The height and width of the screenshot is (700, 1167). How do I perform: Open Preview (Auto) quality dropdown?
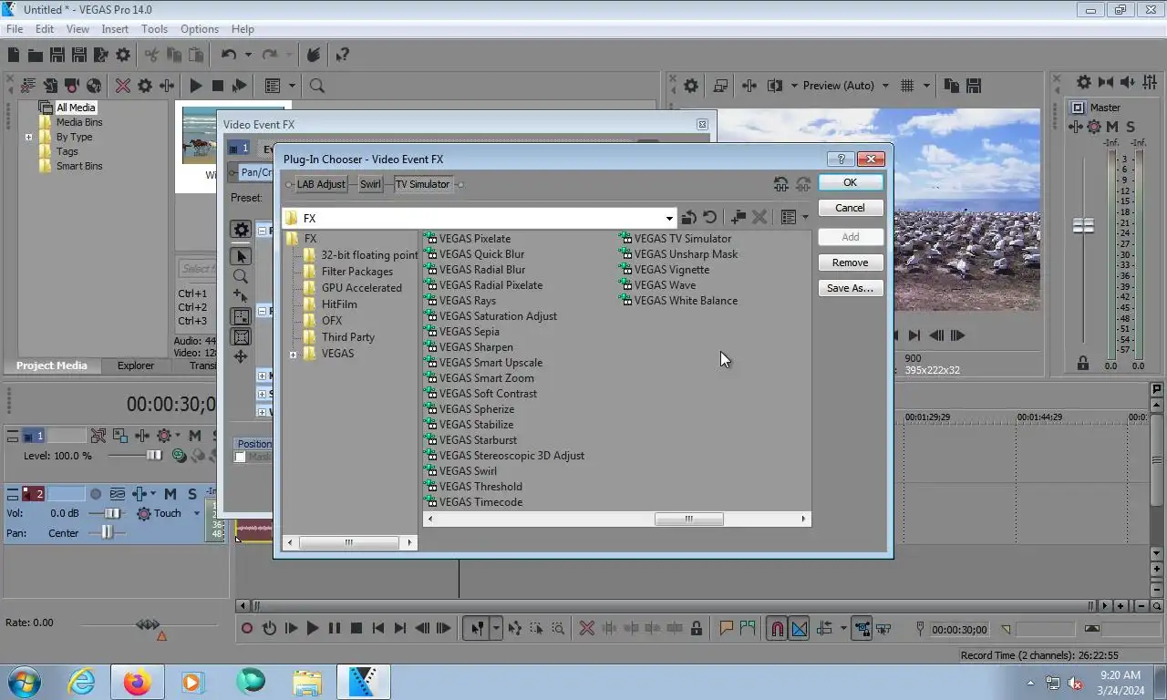(885, 86)
